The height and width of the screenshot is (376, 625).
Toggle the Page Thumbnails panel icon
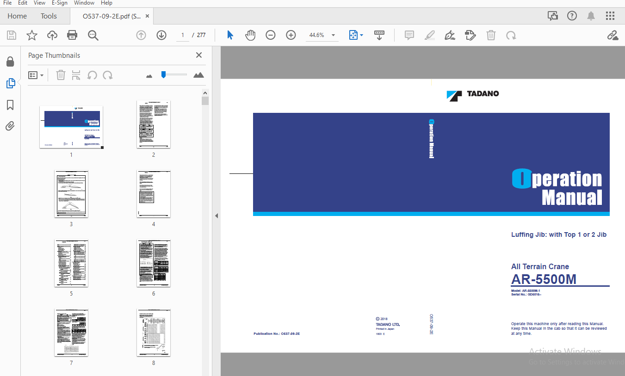(x=10, y=83)
